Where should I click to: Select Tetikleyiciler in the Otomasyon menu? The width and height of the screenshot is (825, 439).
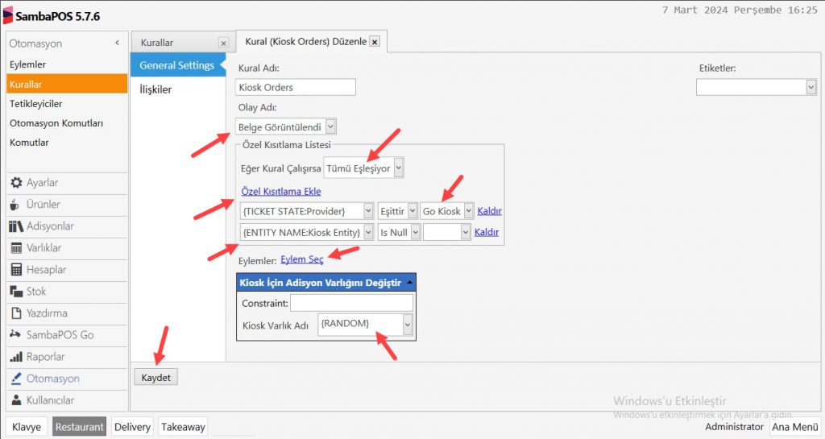click(35, 104)
